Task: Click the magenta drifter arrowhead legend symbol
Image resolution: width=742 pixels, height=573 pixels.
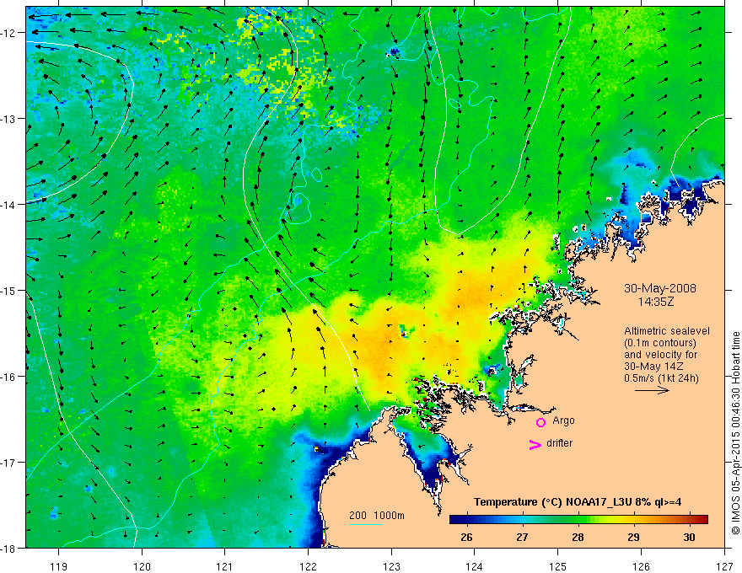Action: click(535, 444)
